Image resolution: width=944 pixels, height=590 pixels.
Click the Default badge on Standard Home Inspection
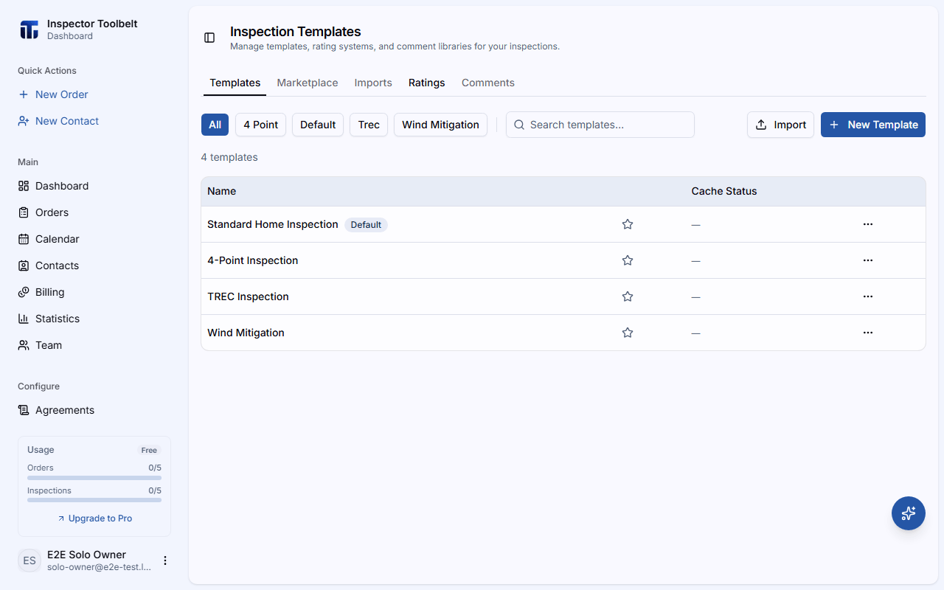point(366,225)
